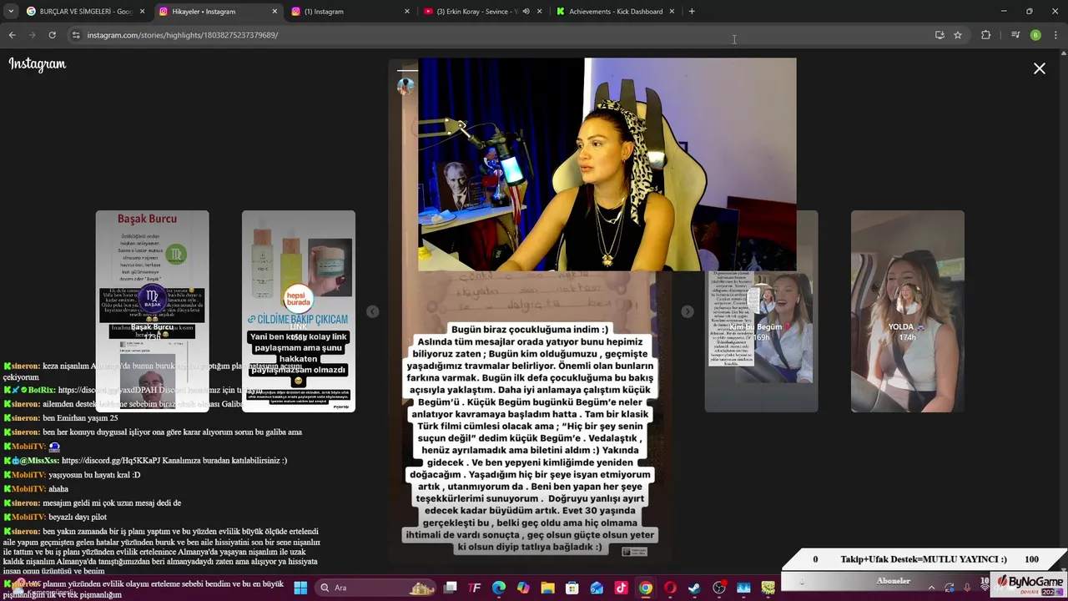Open Copilot from the taskbar
Screen dimensions: 1068x601
click(x=523, y=588)
